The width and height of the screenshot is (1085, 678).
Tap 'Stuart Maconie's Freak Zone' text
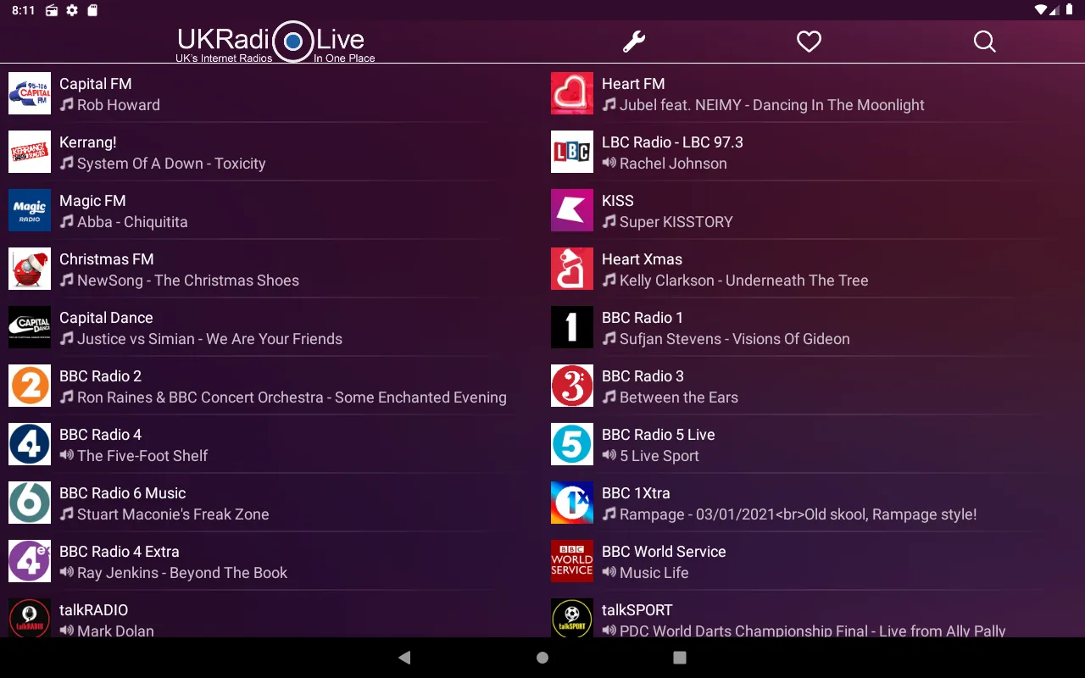tap(173, 514)
